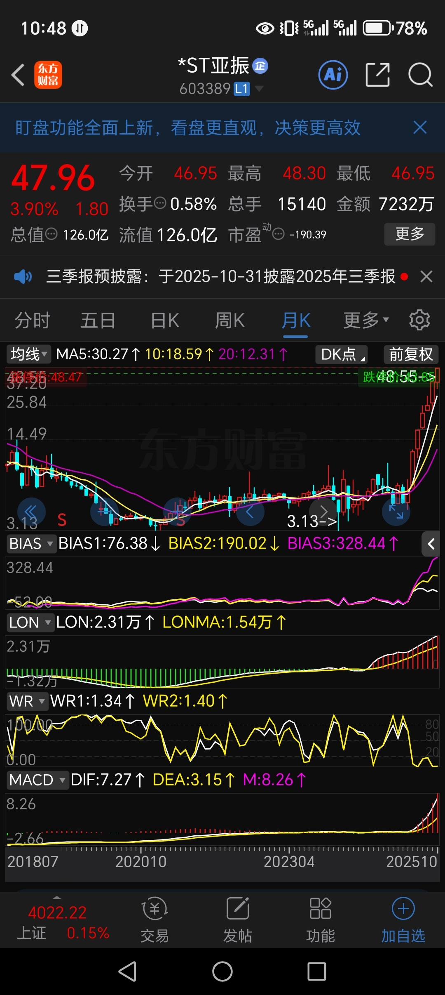Viewport: 445px width, 995px height.
Task: Go back with the left arrow icon
Action: point(18,75)
